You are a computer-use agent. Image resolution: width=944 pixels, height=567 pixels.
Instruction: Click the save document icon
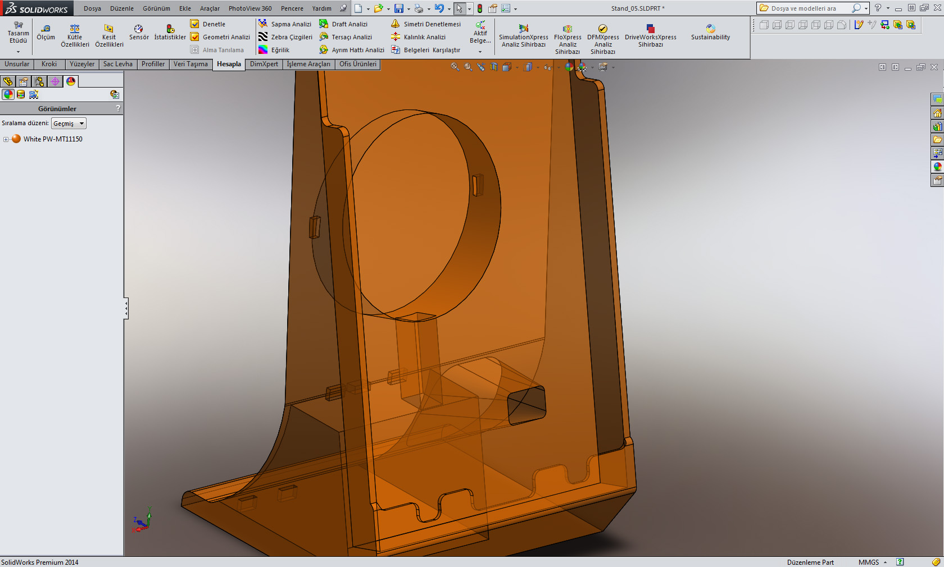(x=398, y=8)
